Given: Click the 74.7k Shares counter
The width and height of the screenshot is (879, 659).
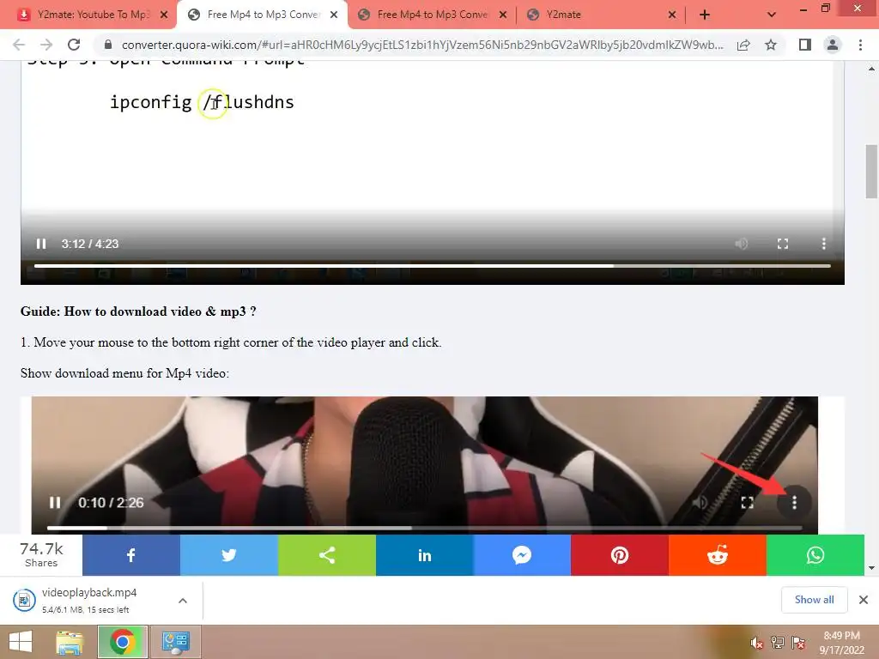Looking at the screenshot, I should coord(41,555).
